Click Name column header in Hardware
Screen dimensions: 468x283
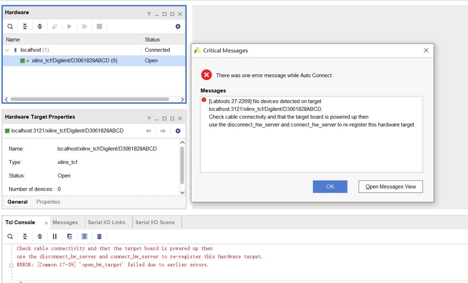(x=72, y=40)
